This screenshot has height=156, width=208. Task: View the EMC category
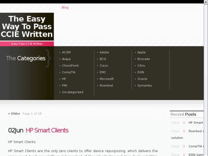point(103,72)
